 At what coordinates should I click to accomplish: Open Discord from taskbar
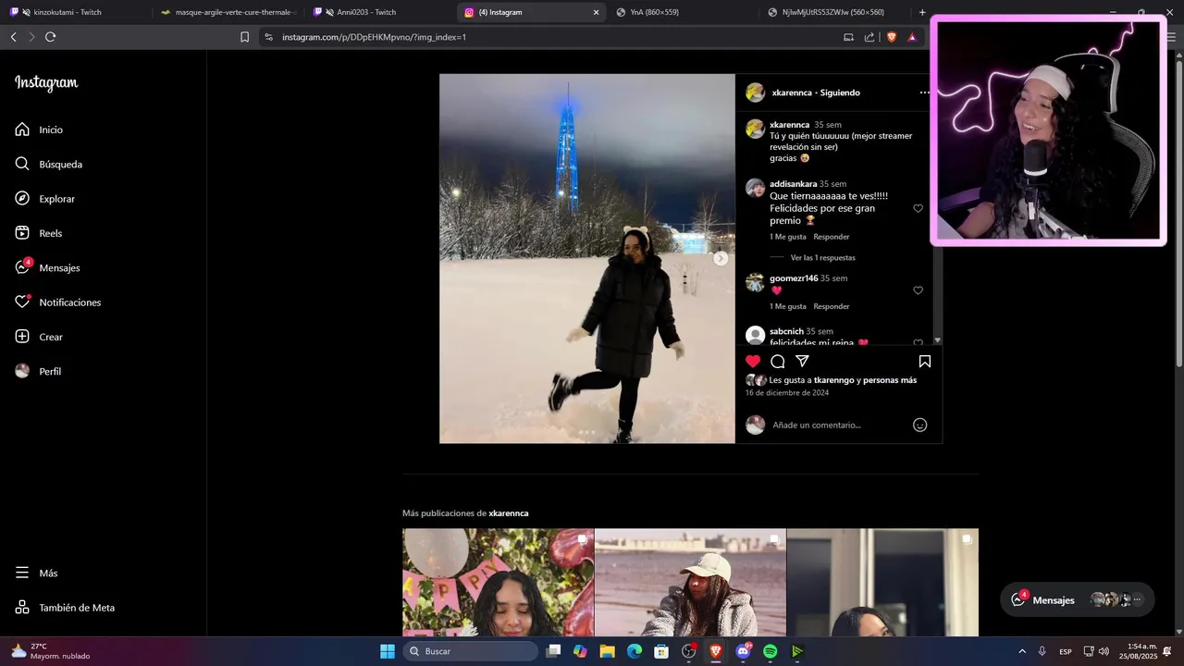pos(743,651)
